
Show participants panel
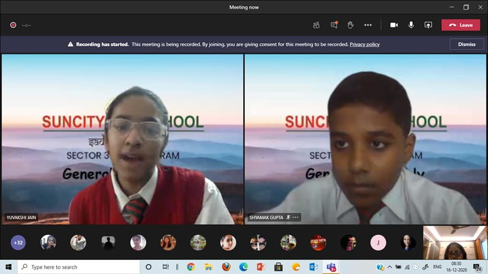(x=316, y=25)
